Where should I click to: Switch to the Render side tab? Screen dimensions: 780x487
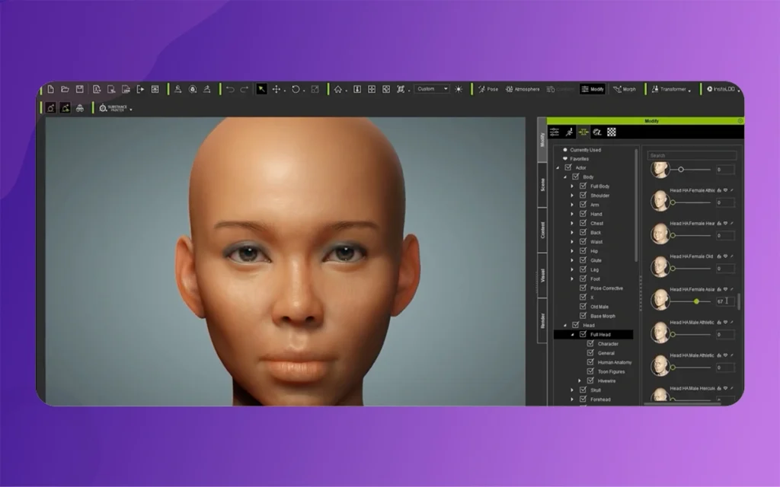(542, 320)
